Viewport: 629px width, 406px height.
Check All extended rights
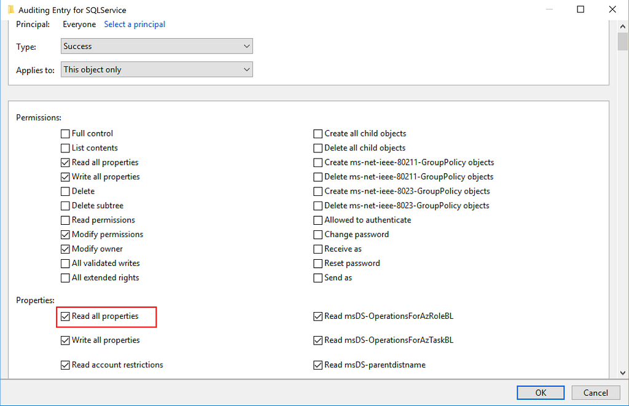[65, 278]
